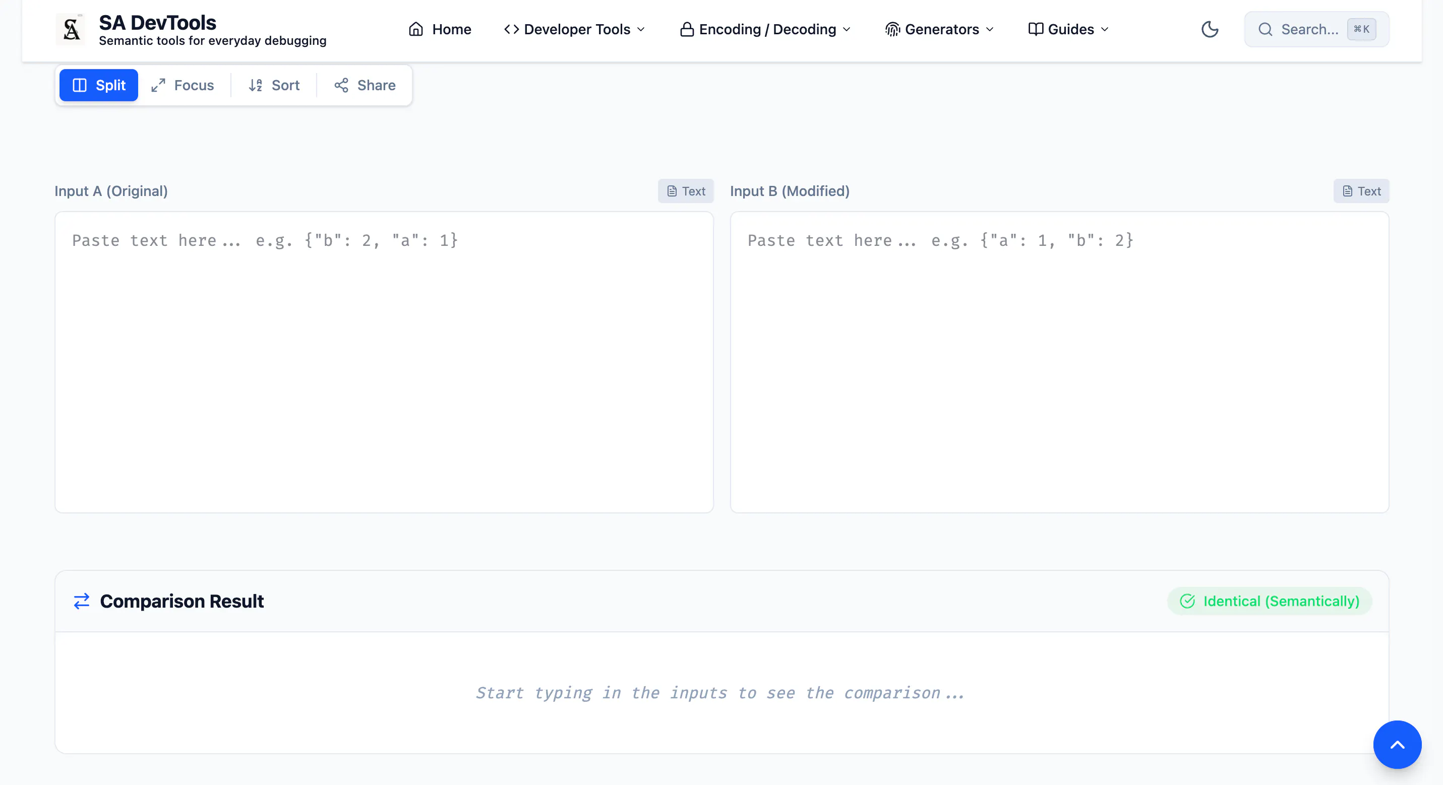The width and height of the screenshot is (1443, 785).
Task: Click the 'Comparison Result' heading
Action: 182,601
